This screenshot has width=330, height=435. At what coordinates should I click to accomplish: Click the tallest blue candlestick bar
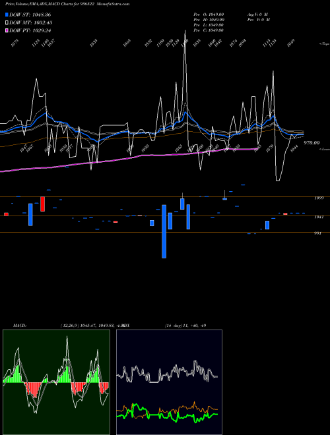point(164,231)
